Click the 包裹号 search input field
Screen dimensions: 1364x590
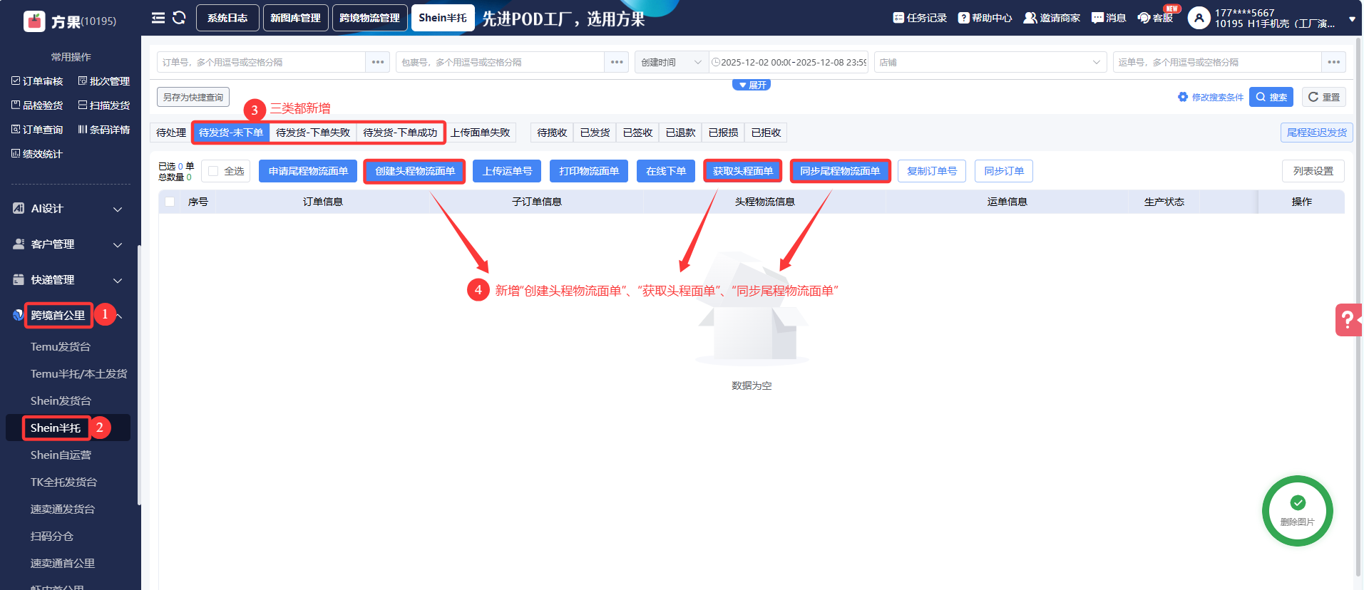point(501,62)
